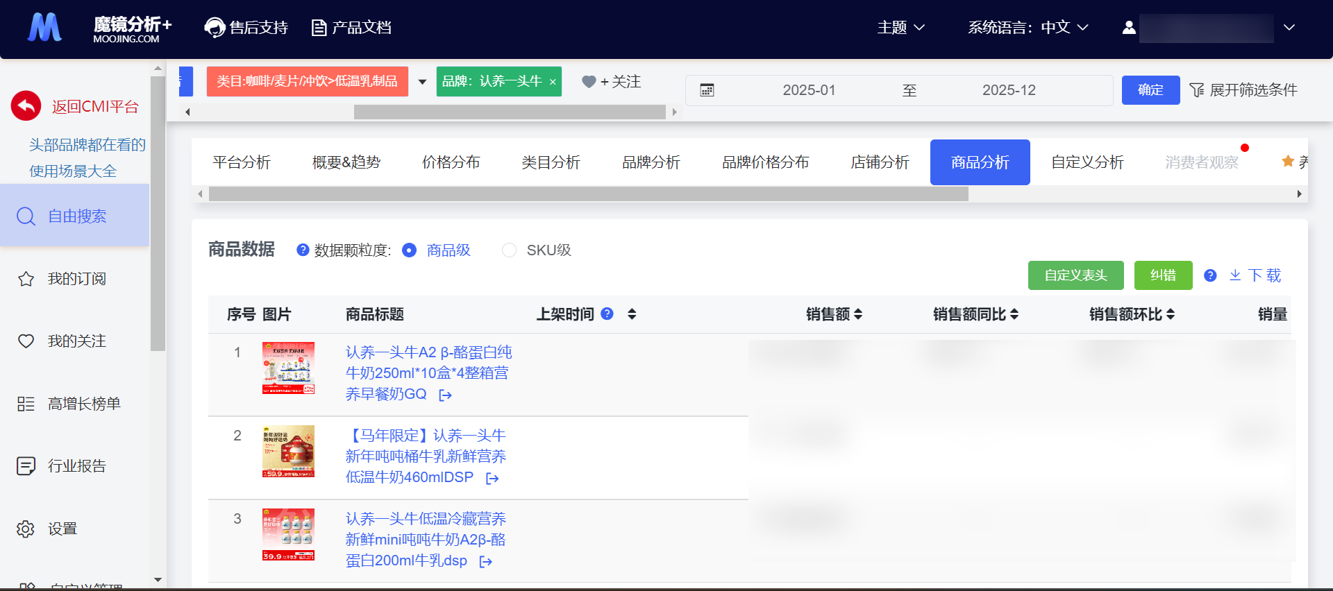Switch to 自定义分析 tab

[x=1087, y=162]
